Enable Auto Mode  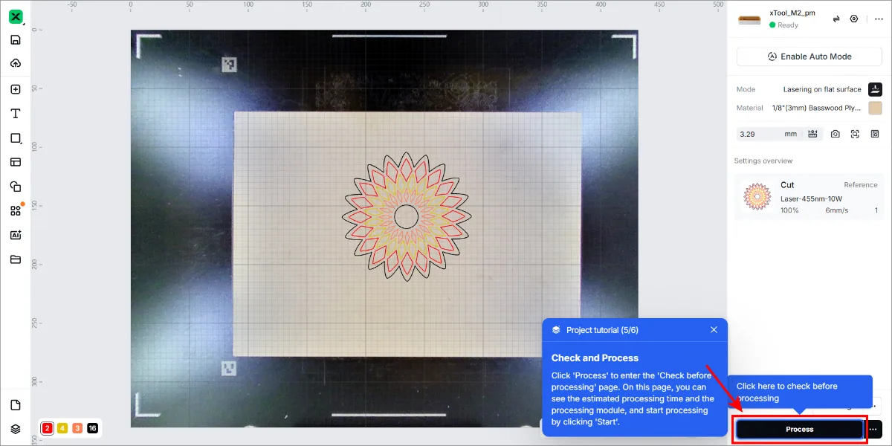(809, 56)
